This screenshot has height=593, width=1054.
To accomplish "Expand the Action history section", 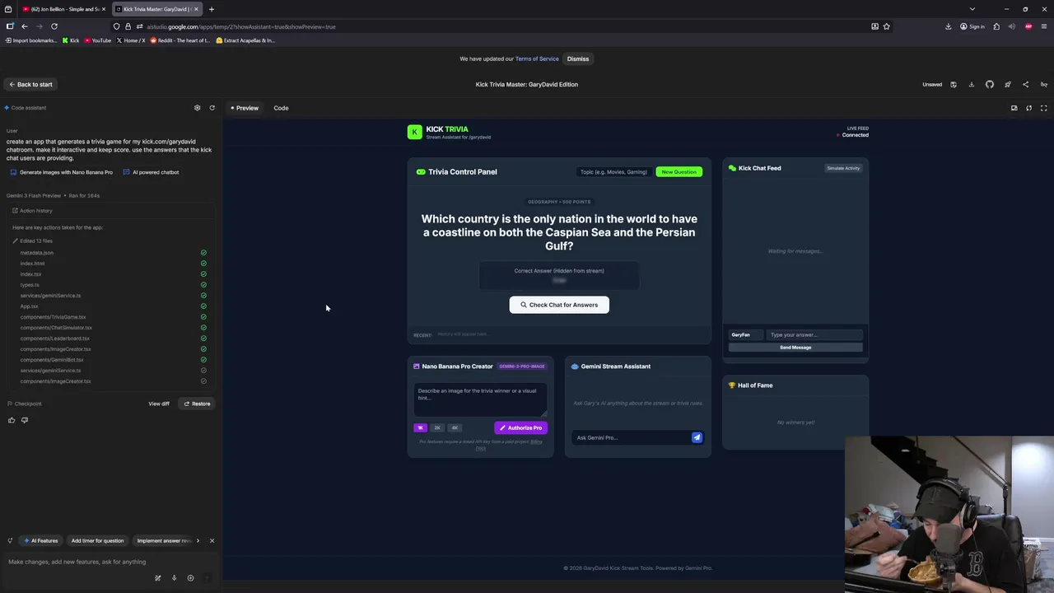I will pyautogui.click(x=33, y=211).
